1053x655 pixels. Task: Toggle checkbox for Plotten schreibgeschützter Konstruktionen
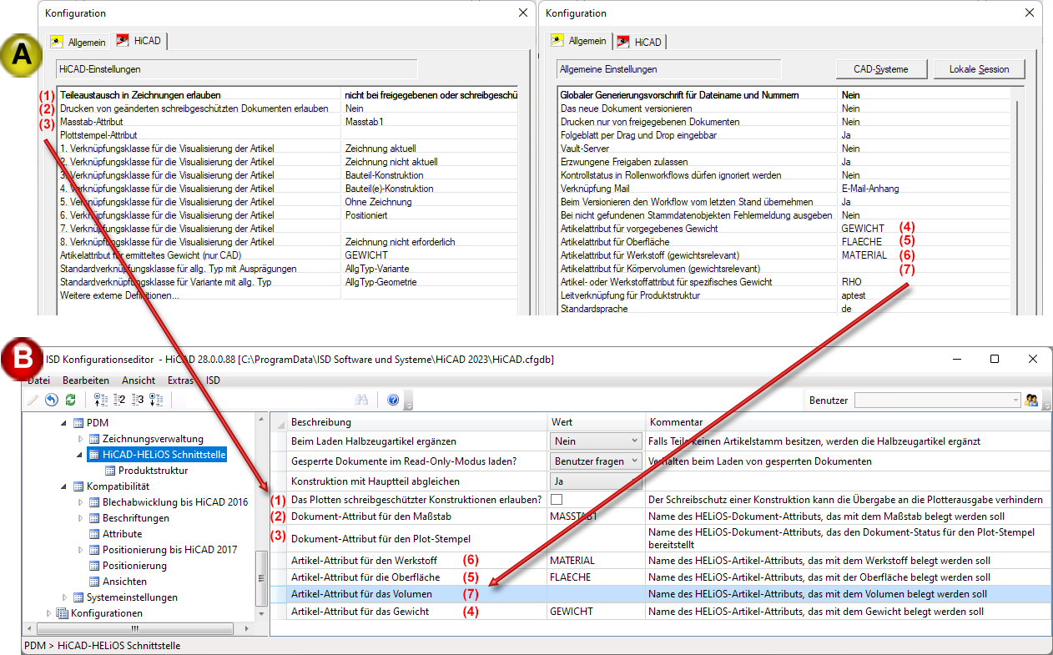[x=556, y=500]
